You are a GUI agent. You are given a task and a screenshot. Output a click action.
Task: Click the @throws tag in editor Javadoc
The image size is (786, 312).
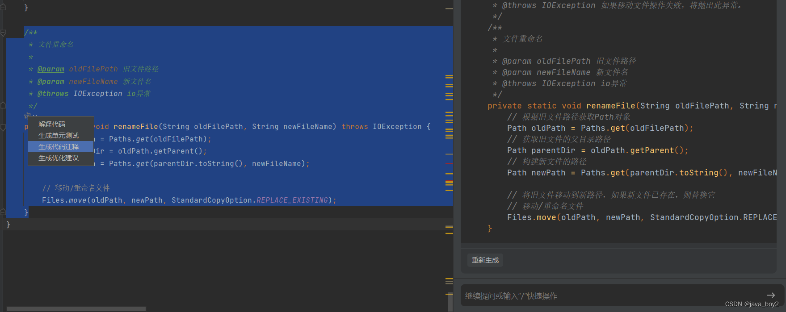click(53, 94)
